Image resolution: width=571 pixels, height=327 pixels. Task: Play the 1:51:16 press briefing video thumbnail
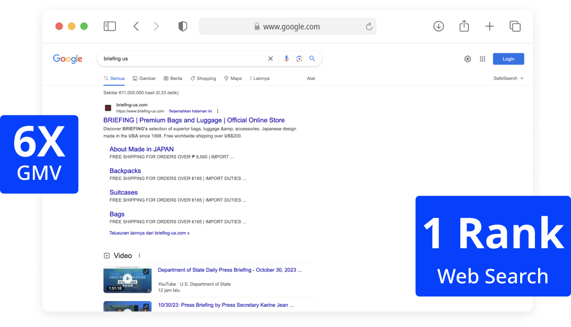point(128,279)
